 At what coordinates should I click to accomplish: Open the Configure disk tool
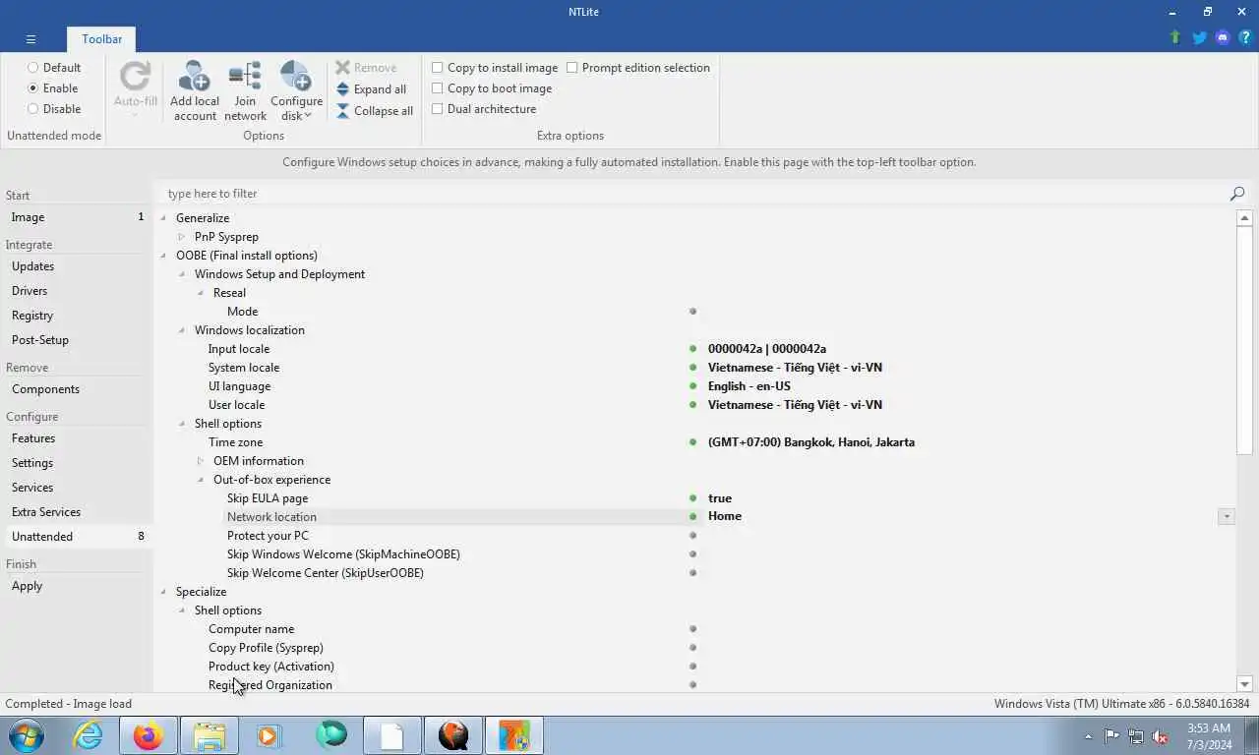point(296,91)
